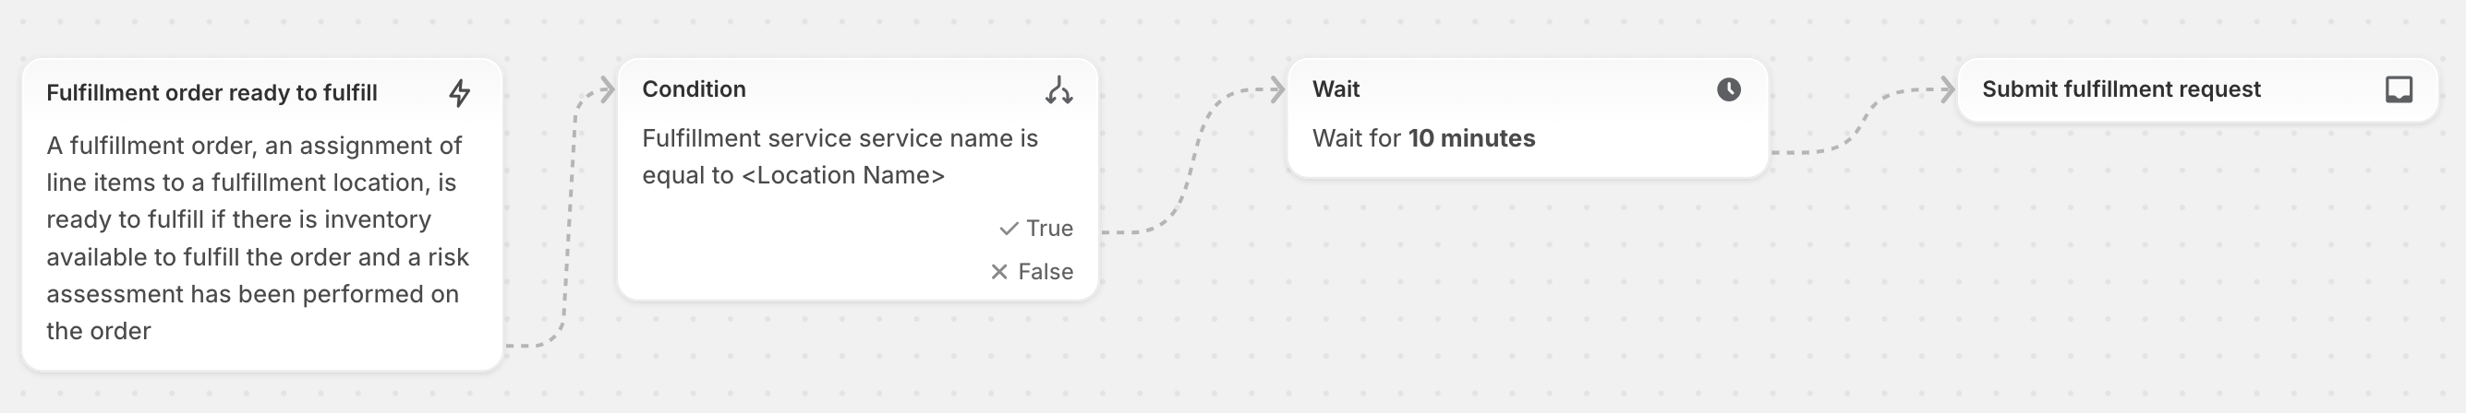Select the Condition step heading
This screenshot has height=413, width=2466.
(x=694, y=88)
